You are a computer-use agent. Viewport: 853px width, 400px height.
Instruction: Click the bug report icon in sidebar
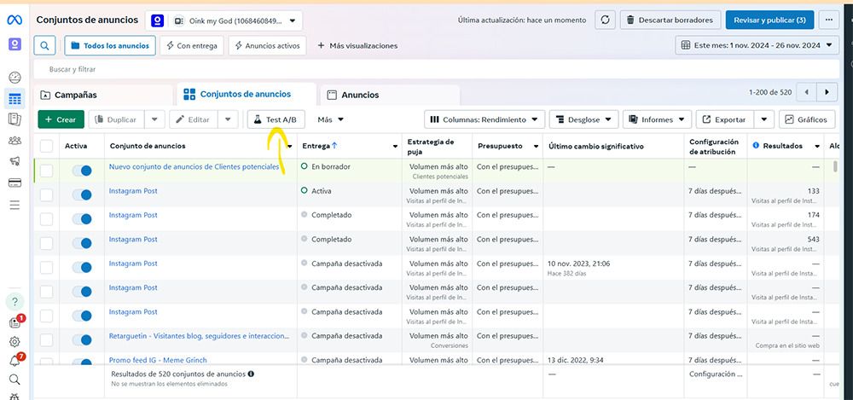[x=15, y=397]
